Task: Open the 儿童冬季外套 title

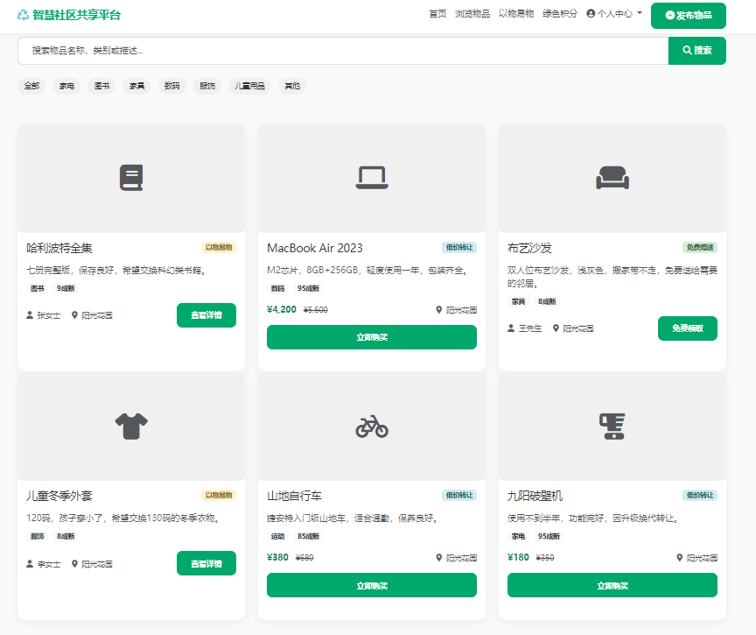Action: point(59,496)
